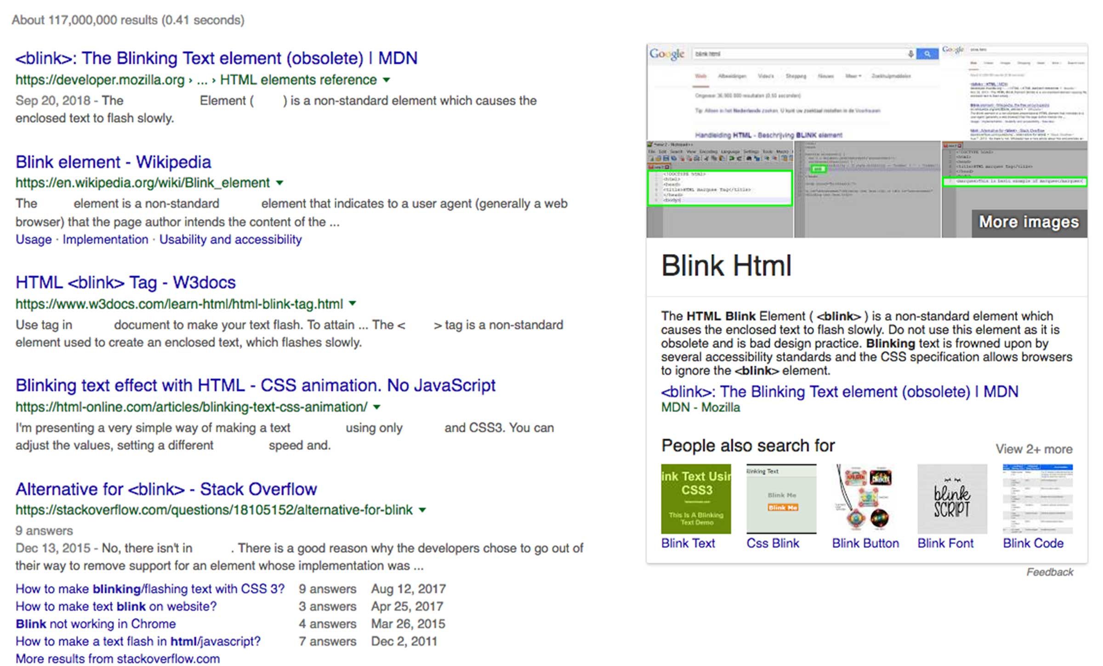Expand dropdown arrow next to developer.mozilla.org URL
The width and height of the screenshot is (1103, 666).
pyautogui.click(x=387, y=80)
